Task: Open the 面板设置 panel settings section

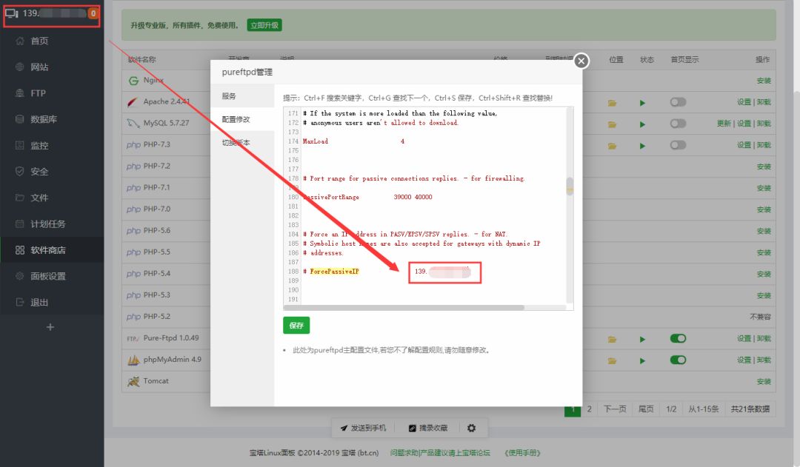Action: 52,277
